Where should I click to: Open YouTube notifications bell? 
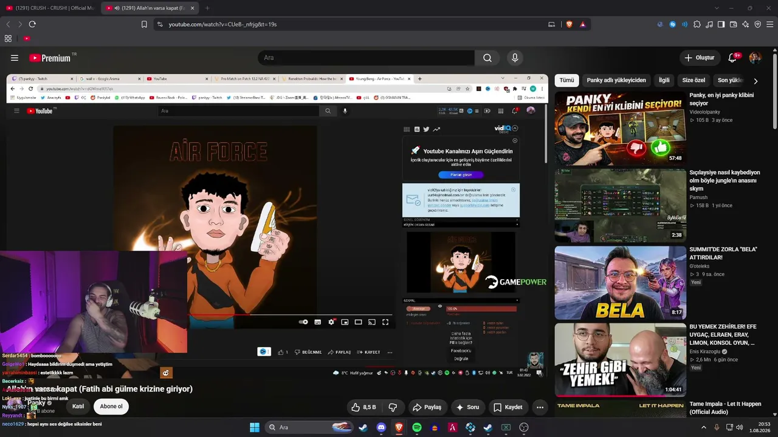pyautogui.click(x=732, y=58)
